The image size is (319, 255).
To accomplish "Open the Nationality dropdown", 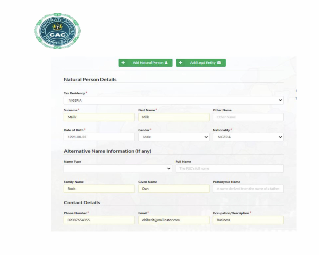I will [x=248, y=137].
